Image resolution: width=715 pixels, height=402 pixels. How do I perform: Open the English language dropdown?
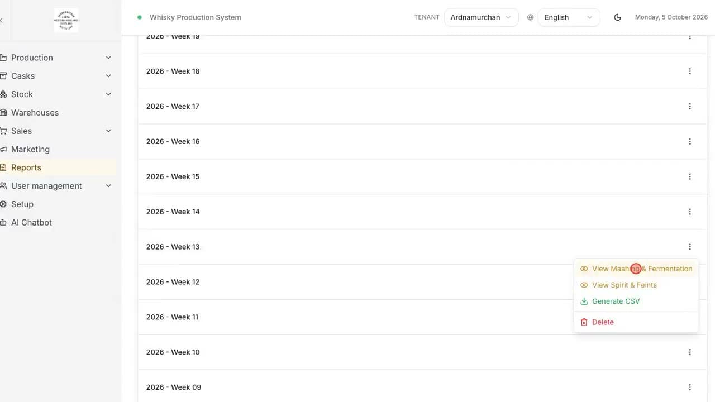(x=569, y=17)
